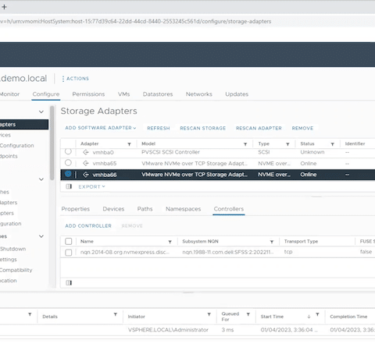Sort by the Transport Type column header

(301, 242)
